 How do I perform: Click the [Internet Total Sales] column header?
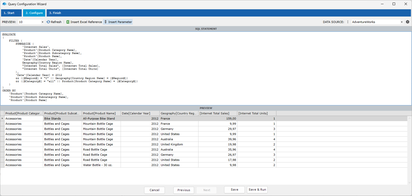click(x=218, y=113)
